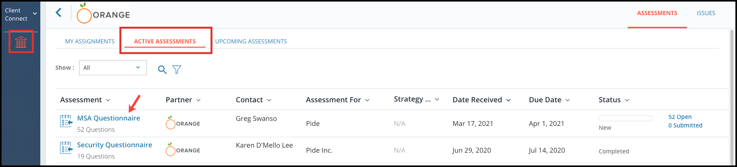
Task: Click the Orange logo in the header
Action: point(103,14)
